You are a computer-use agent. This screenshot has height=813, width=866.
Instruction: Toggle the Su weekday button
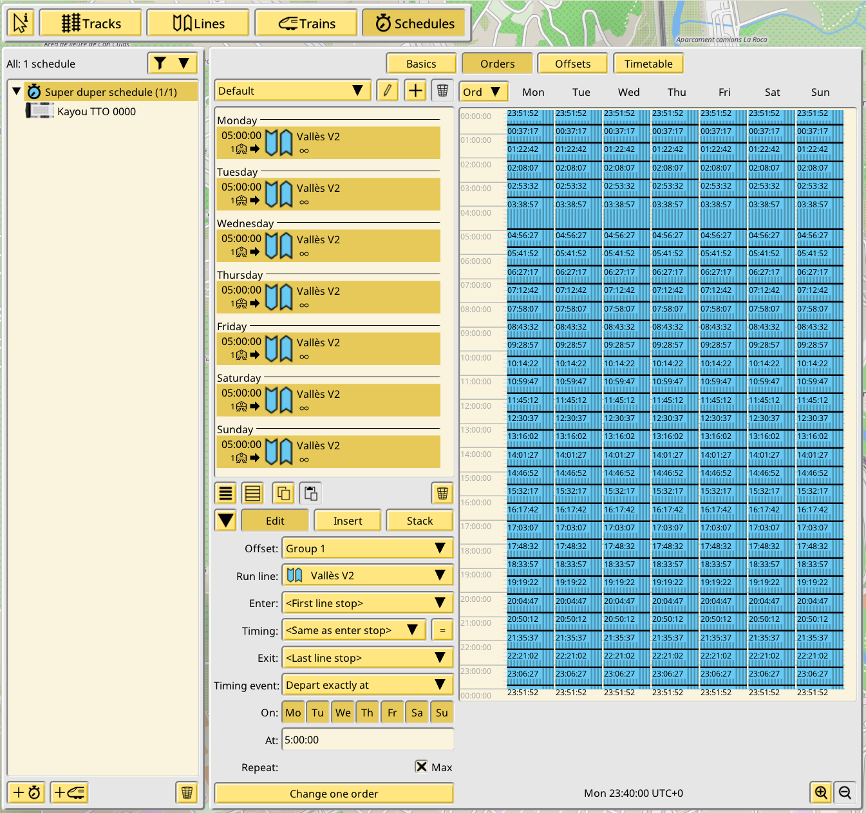tap(442, 713)
